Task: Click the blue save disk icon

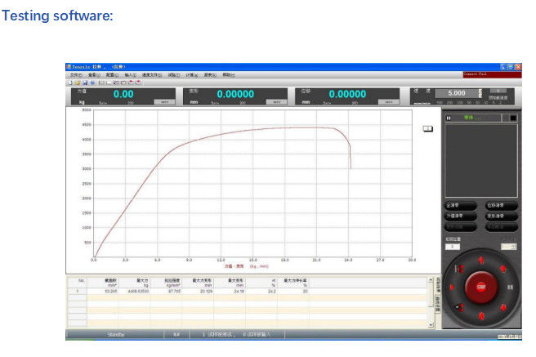Action: pos(84,83)
